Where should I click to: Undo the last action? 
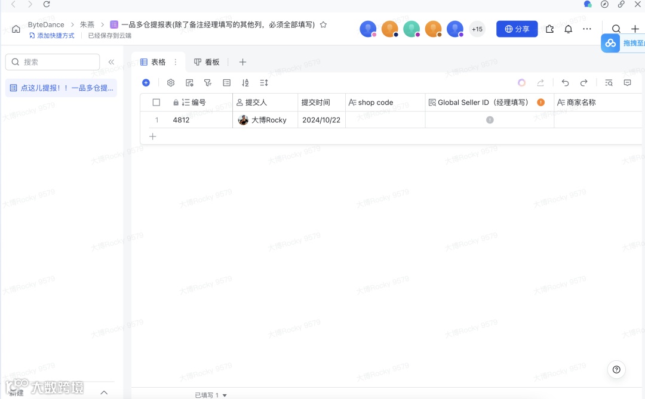click(565, 82)
